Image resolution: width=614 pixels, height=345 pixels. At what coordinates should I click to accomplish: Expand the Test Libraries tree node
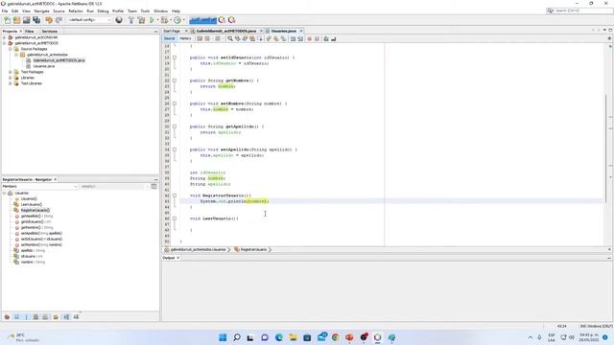coord(11,83)
